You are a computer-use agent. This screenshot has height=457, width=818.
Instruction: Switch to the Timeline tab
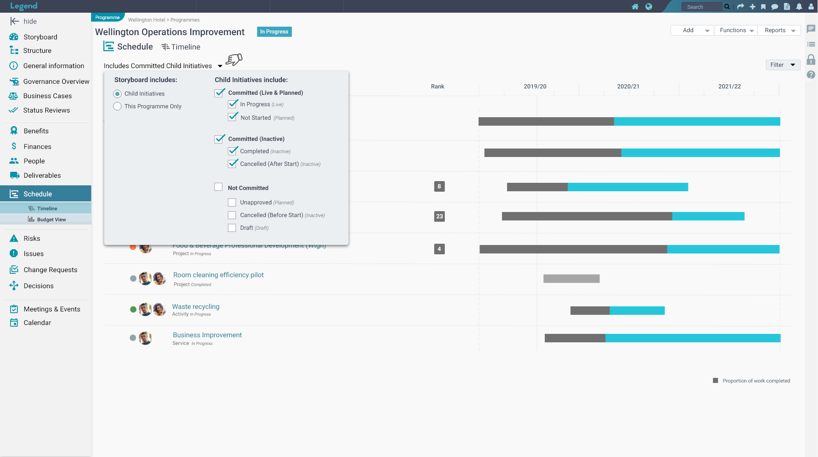(x=181, y=47)
